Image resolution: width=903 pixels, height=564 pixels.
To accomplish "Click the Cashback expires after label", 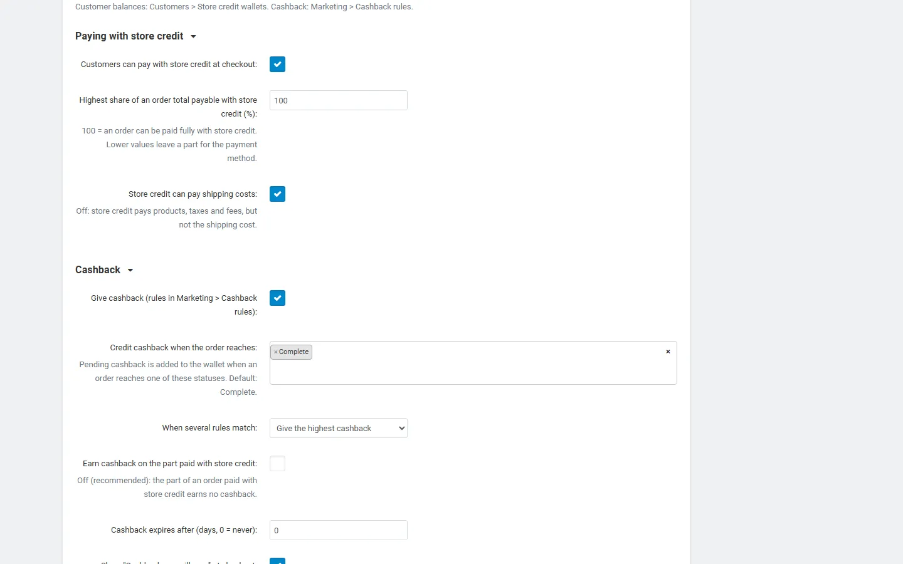I will point(184,530).
